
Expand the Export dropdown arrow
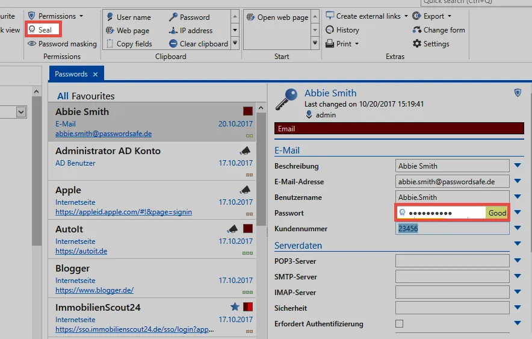pyautogui.click(x=450, y=16)
